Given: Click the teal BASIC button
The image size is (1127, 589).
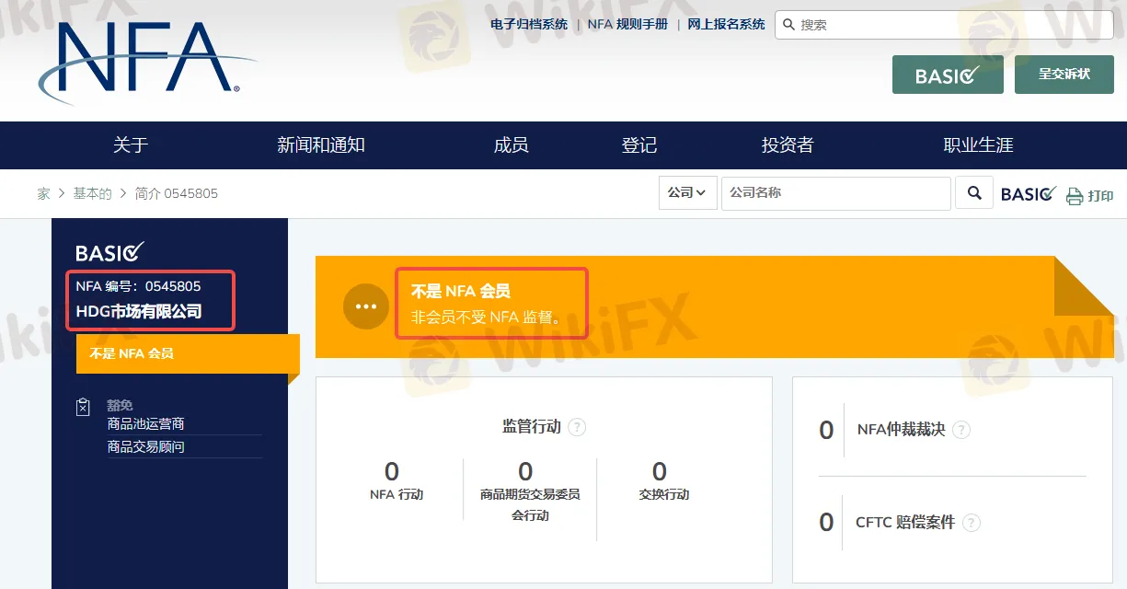Looking at the screenshot, I should coord(948,75).
